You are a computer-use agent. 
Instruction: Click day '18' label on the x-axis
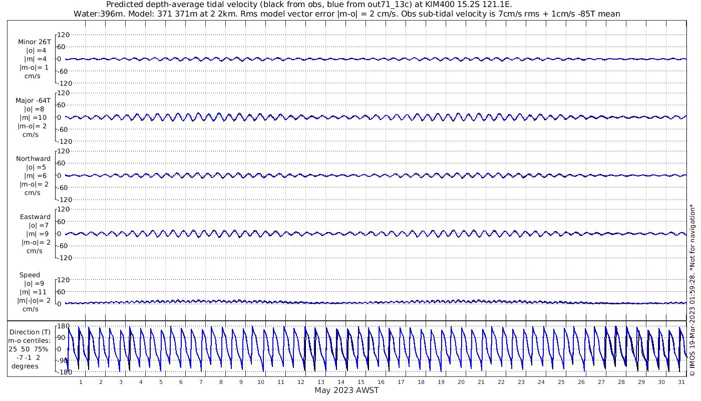[421, 382]
